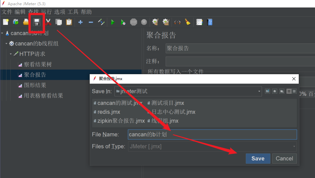Image resolution: width=315 pixels, height=178 pixels.
Task: Open the 工具 menu
Action: pos(73,12)
